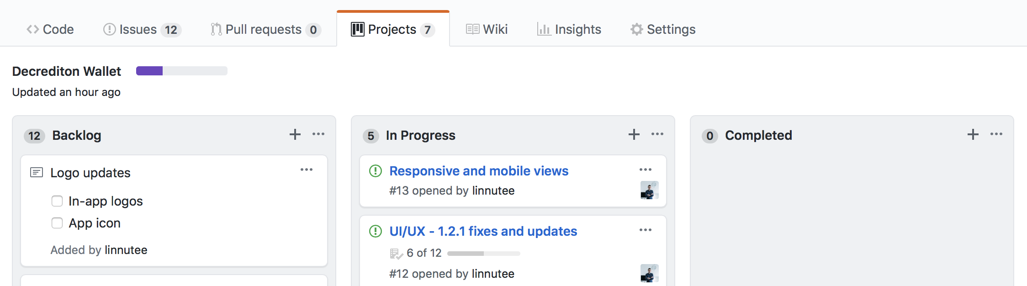Check the In-app logos checkbox
1027x286 pixels.
tap(57, 201)
